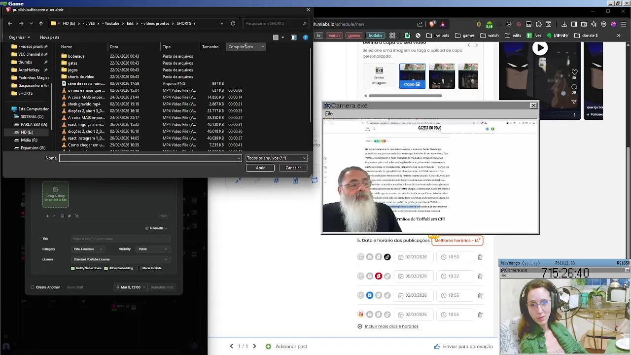
Task: Toggle Made for Kids checkbox
Action: (140, 268)
